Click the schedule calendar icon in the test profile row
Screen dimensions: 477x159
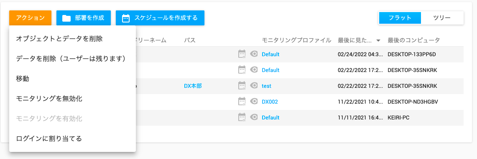242,86
